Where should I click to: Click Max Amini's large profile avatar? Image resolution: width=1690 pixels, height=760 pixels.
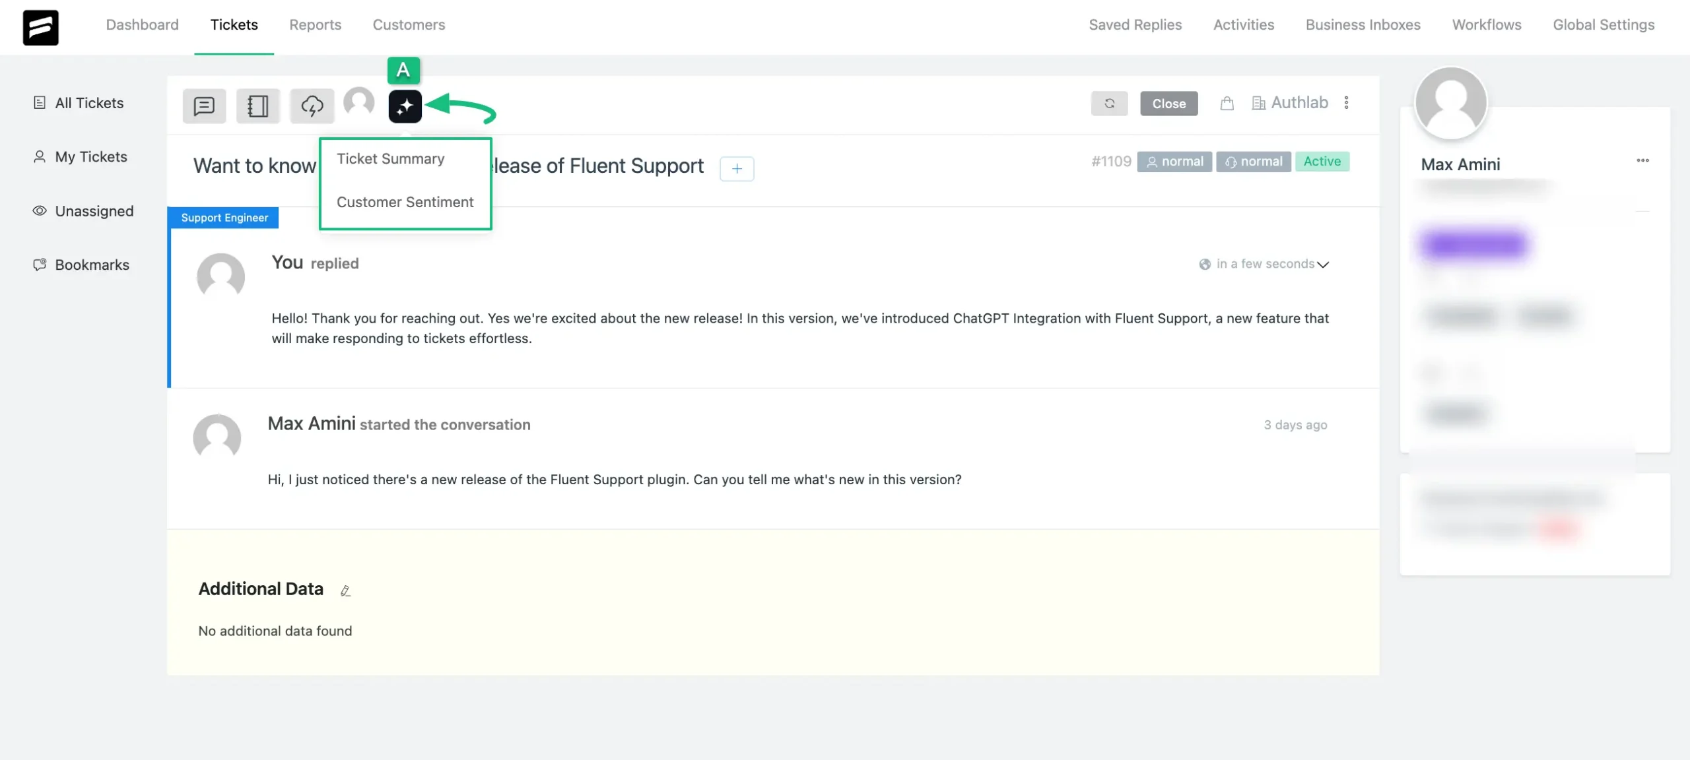pos(1450,103)
